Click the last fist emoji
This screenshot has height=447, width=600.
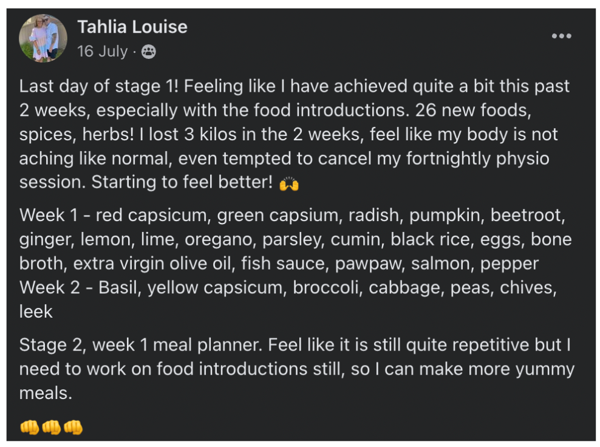tap(73, 428)
